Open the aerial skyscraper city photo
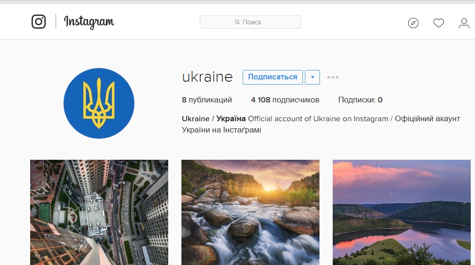475x265 pixels. (x=99, y=212)
